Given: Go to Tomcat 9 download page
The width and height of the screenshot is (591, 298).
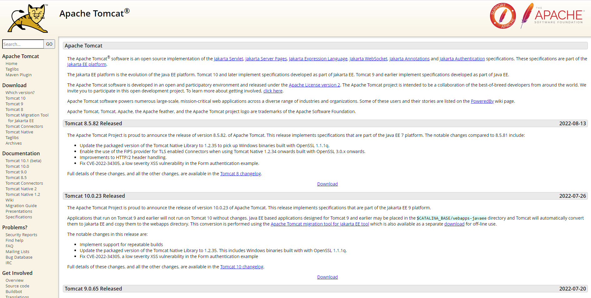Looking at the screenshot, I should (14, 104).
